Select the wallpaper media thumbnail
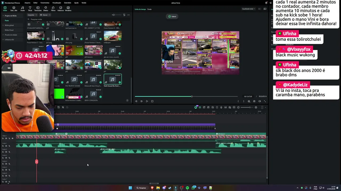Image resolution: width=341 pixels, height=191 pixels. point(113,36)
